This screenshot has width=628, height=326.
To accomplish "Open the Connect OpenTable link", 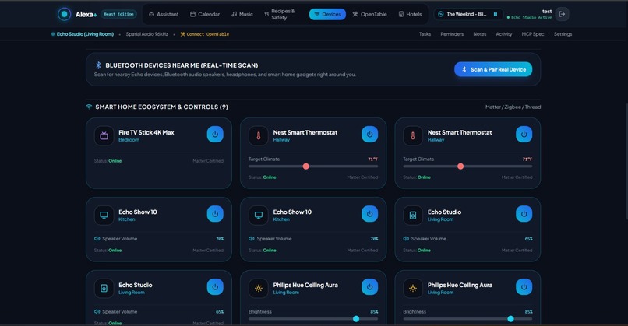I will tap(205, 34).
